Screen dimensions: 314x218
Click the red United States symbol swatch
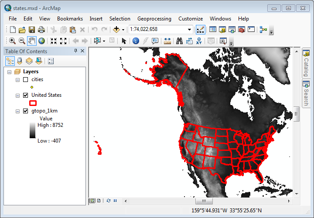pos(32,103)
